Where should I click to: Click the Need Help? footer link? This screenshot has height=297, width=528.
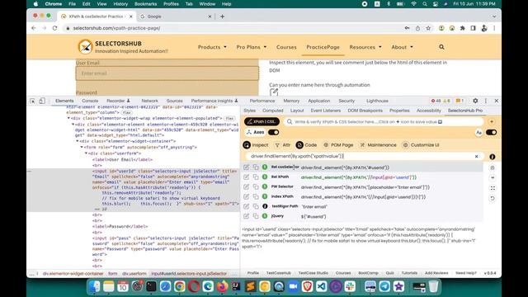click(x=466, y=273)
